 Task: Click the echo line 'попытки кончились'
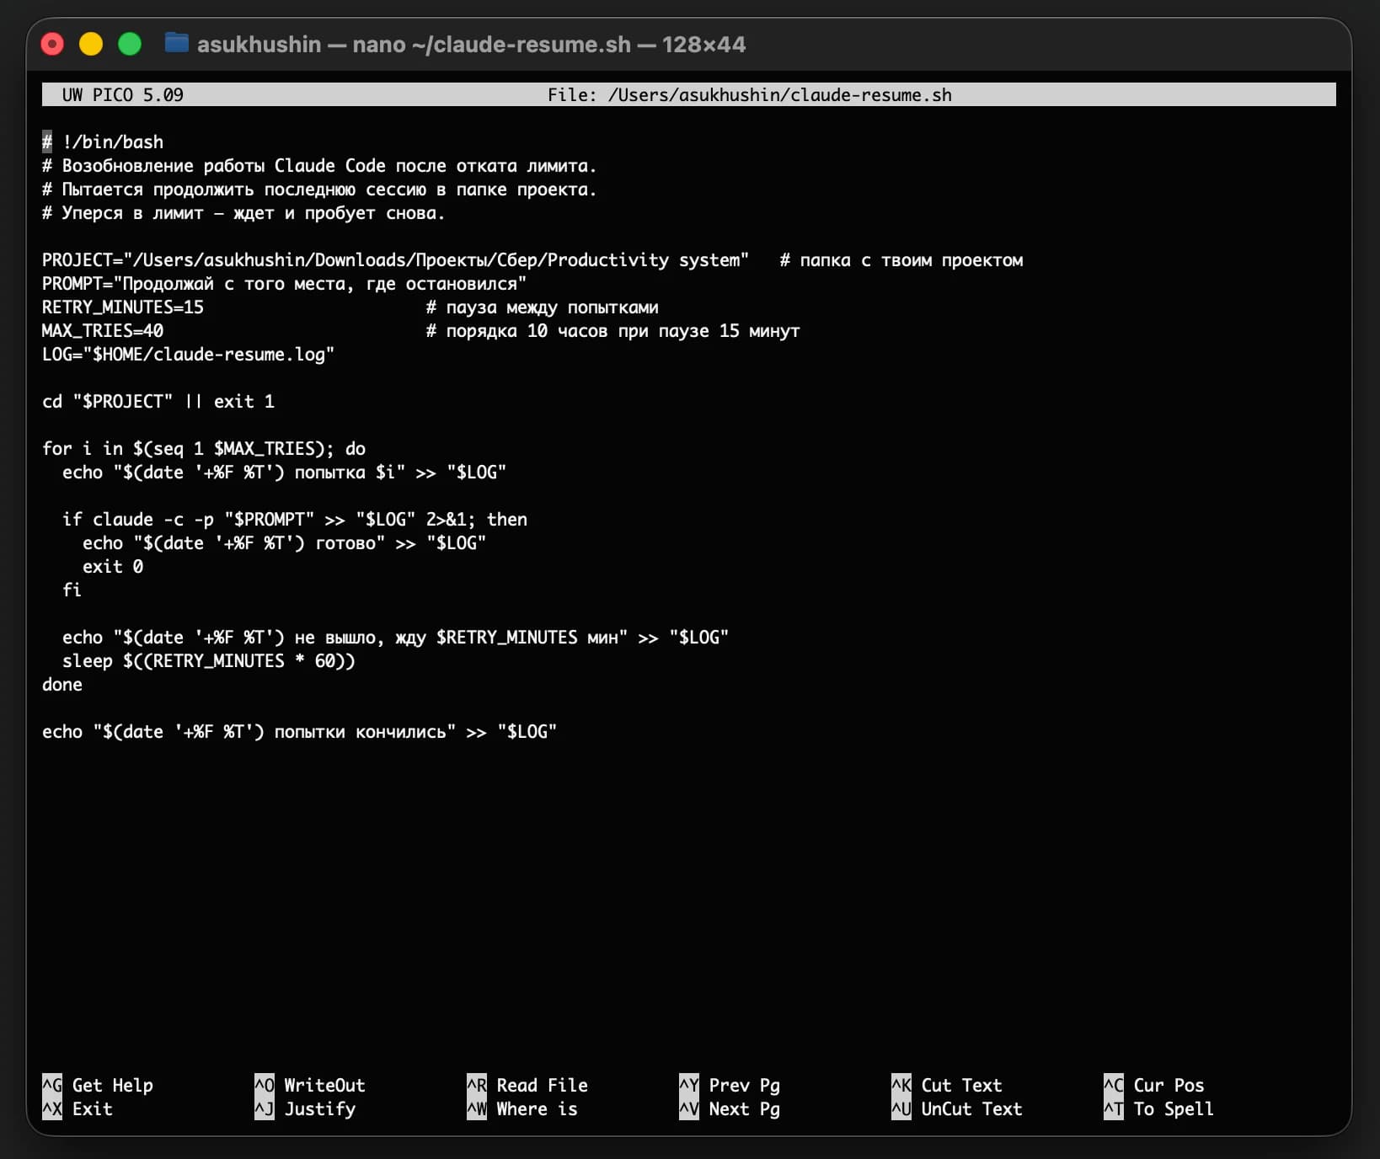[299, 732]
